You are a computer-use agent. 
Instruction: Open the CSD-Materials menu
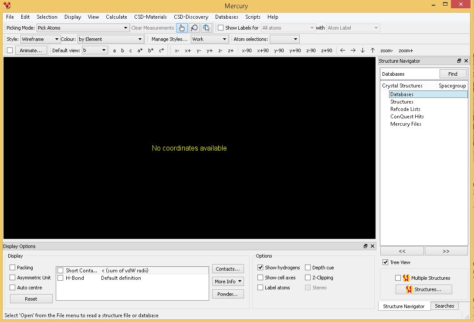[x=151, y=17]
